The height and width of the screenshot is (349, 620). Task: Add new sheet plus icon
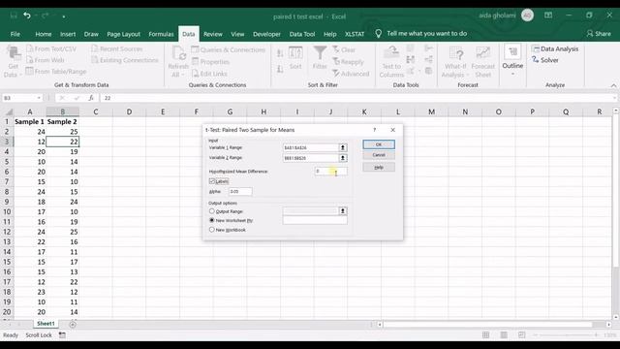click(73, 325)
